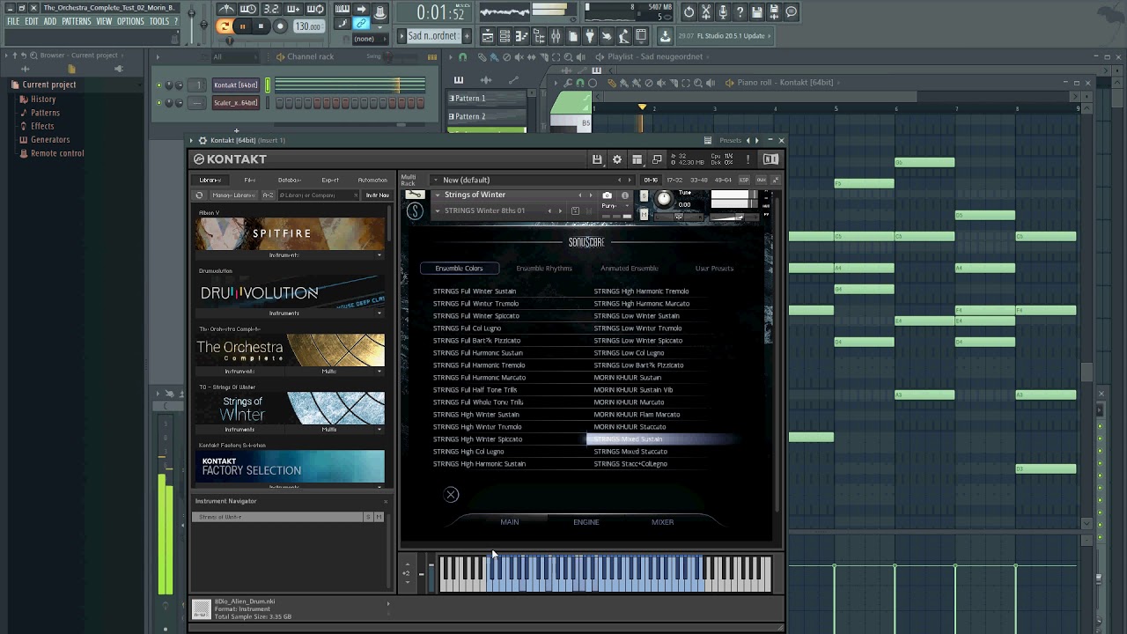Viewport: 1127px width, 634px height.
Task: Click the round X icon below preset list
Action: coord(451,495)
